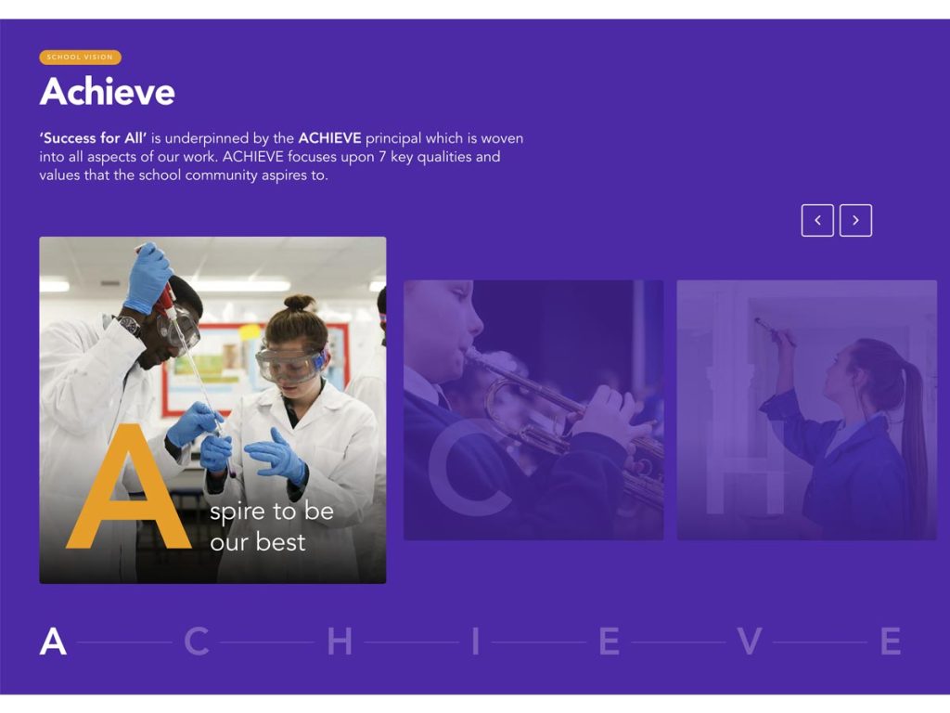Click the 'spire to be our best' caption
Image resolution: width=950 pixels, height=713 pixels.
272,526
